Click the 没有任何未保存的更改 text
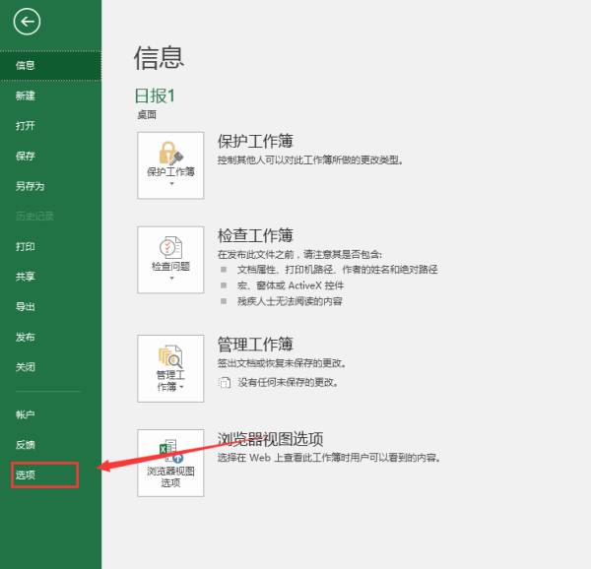Screen dimensions: 591x569 click(x=289, y=383)
